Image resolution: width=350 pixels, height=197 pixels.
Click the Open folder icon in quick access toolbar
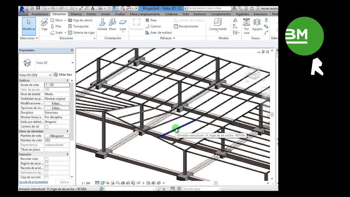[x=32, y=8]
